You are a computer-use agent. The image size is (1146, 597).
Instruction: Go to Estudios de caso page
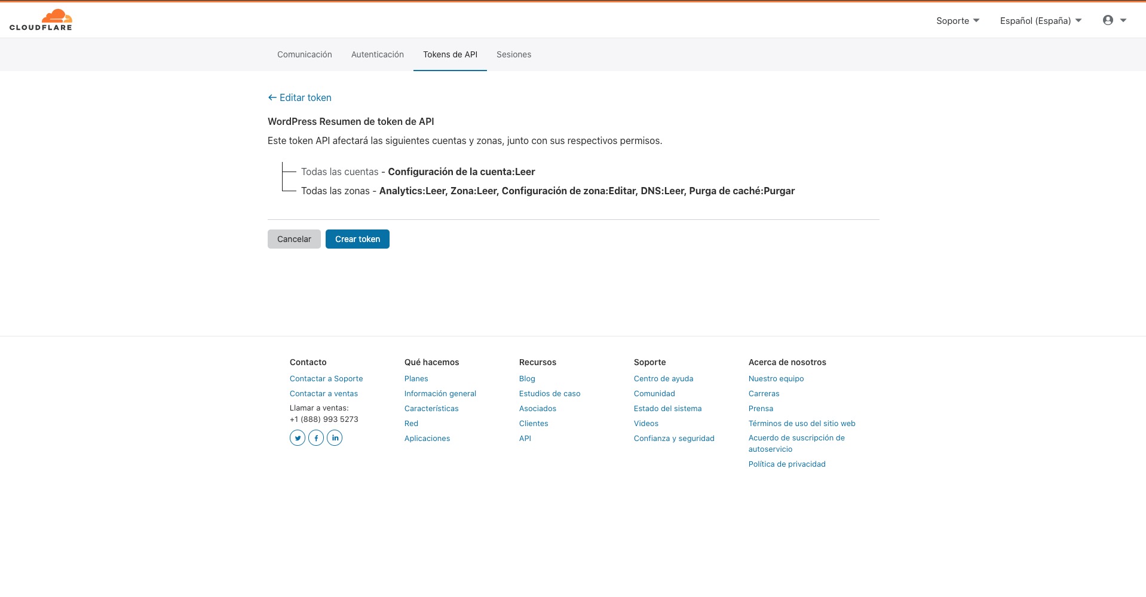coord(549,393)
